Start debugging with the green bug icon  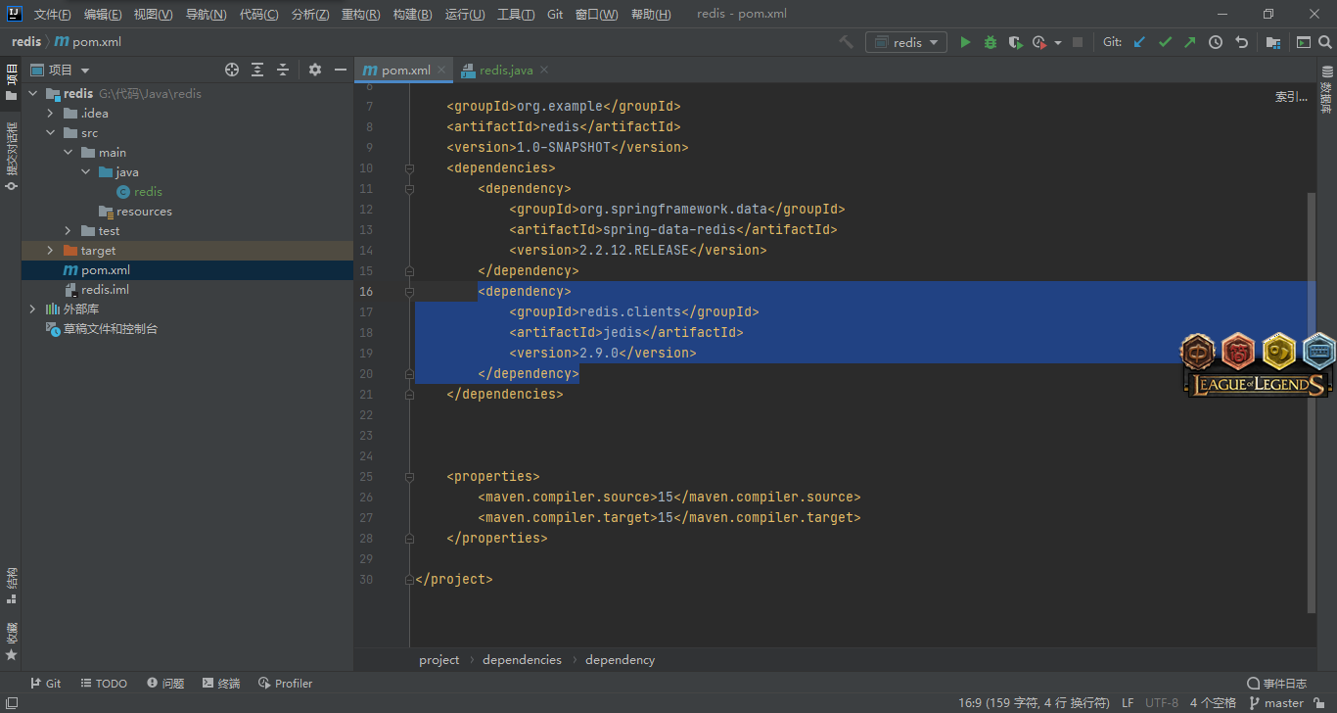(x=991, y=42)
